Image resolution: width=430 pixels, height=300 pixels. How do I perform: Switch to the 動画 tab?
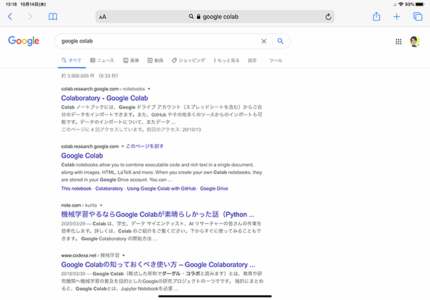[x=155, y=60]
